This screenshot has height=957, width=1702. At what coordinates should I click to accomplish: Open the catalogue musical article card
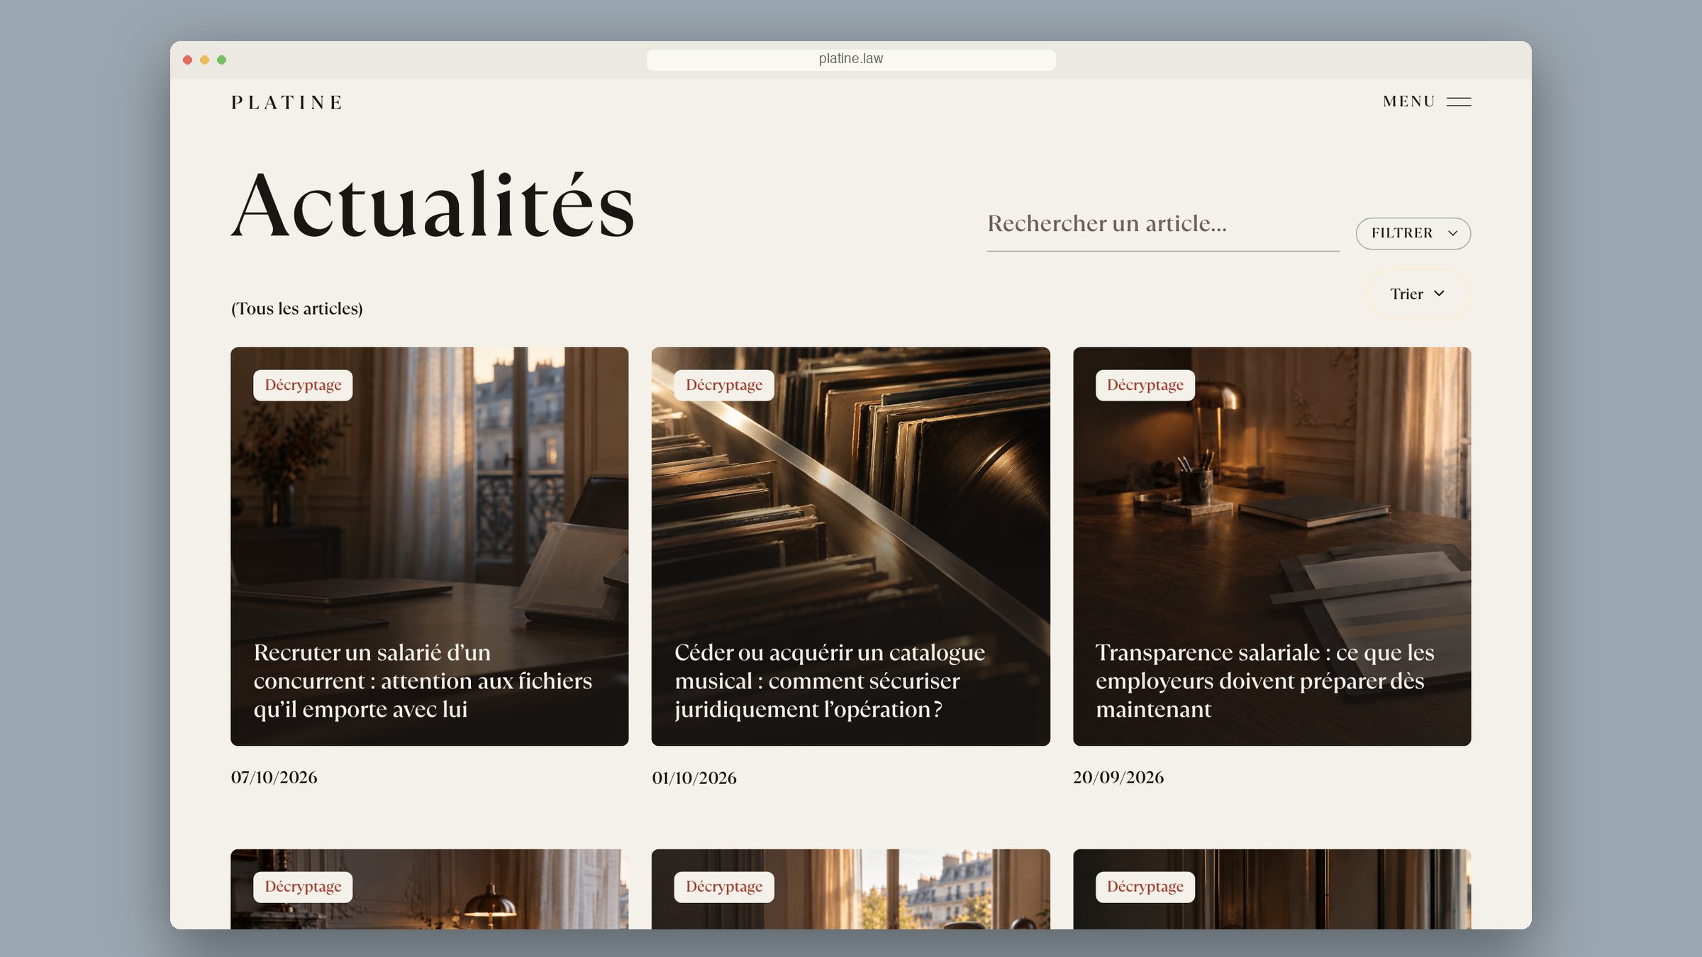coord(850,546)
